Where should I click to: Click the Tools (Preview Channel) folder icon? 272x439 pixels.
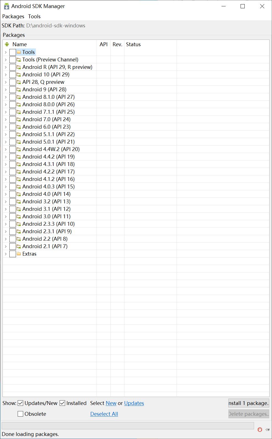(19, 59)
